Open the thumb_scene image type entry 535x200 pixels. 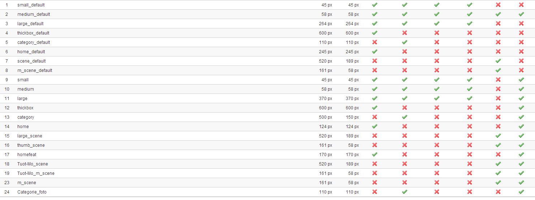point(31,145)
